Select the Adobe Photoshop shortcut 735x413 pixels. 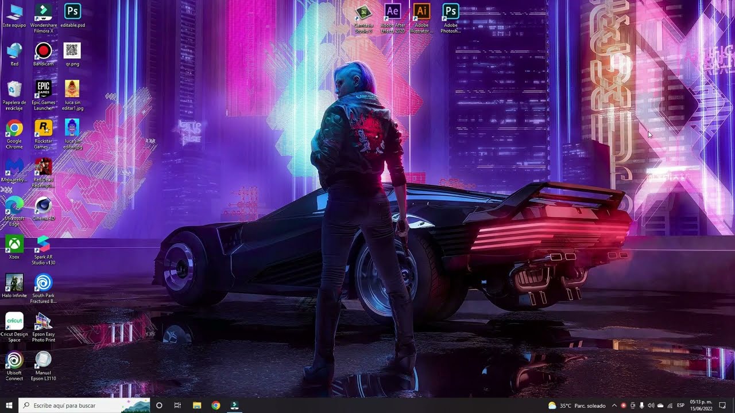pos(451,18)
